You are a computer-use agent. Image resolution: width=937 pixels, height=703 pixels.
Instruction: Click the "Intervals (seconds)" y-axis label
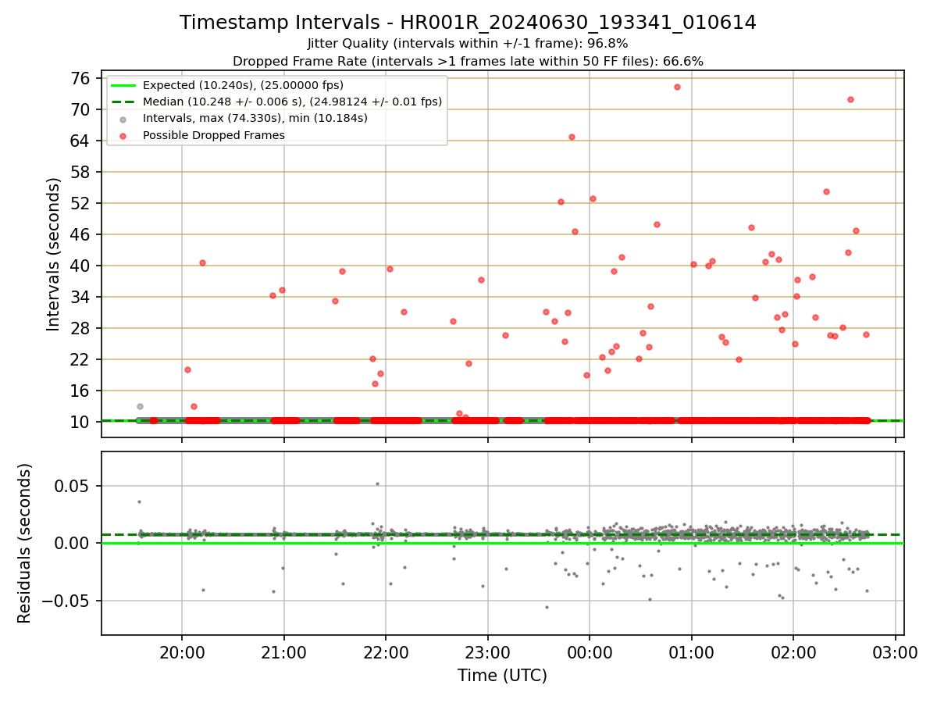[x=53, y=254]
